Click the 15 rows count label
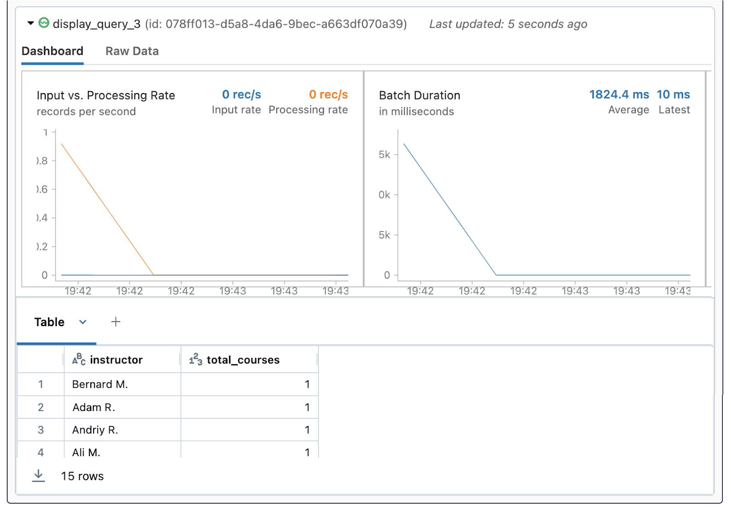The image size is (731, 510). pyautogui.click(x=82, y=476)
